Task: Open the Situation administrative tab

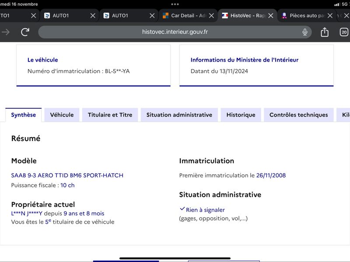Action: [x=179, y=115]
